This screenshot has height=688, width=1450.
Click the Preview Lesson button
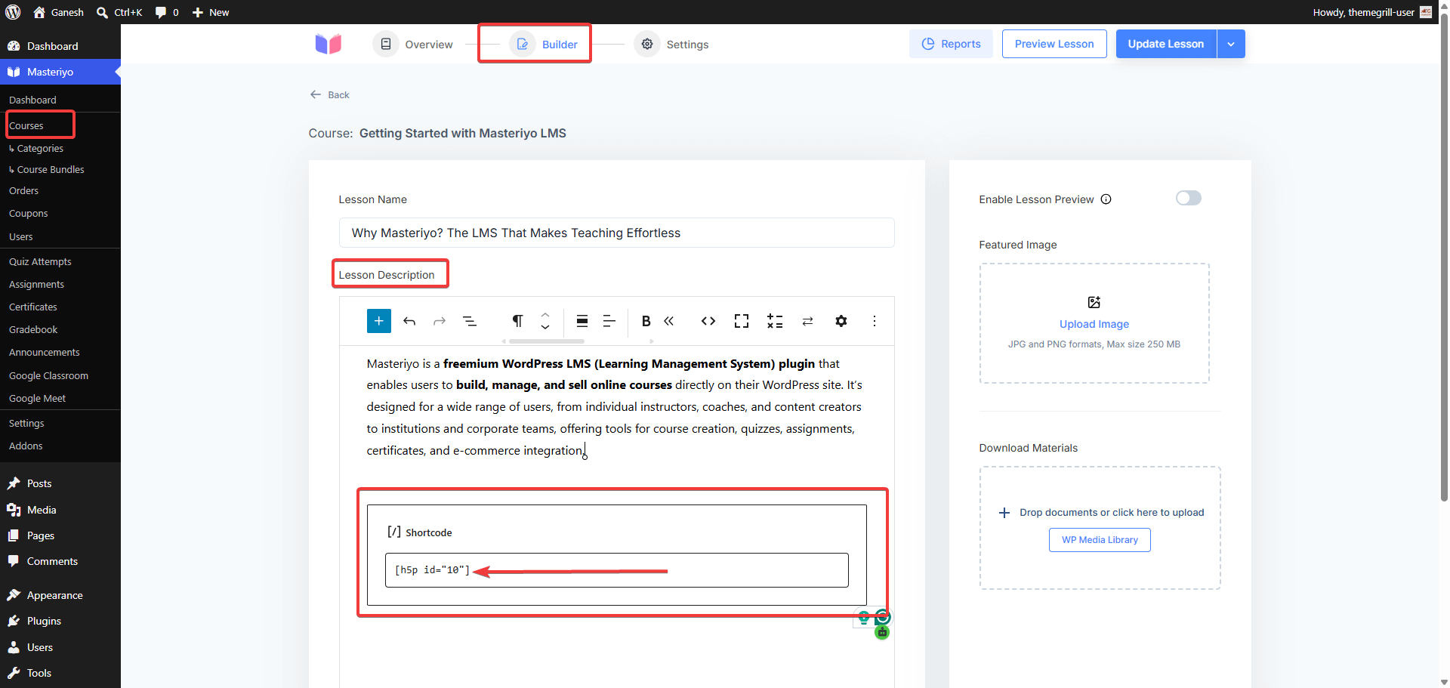click(1054, 44)
